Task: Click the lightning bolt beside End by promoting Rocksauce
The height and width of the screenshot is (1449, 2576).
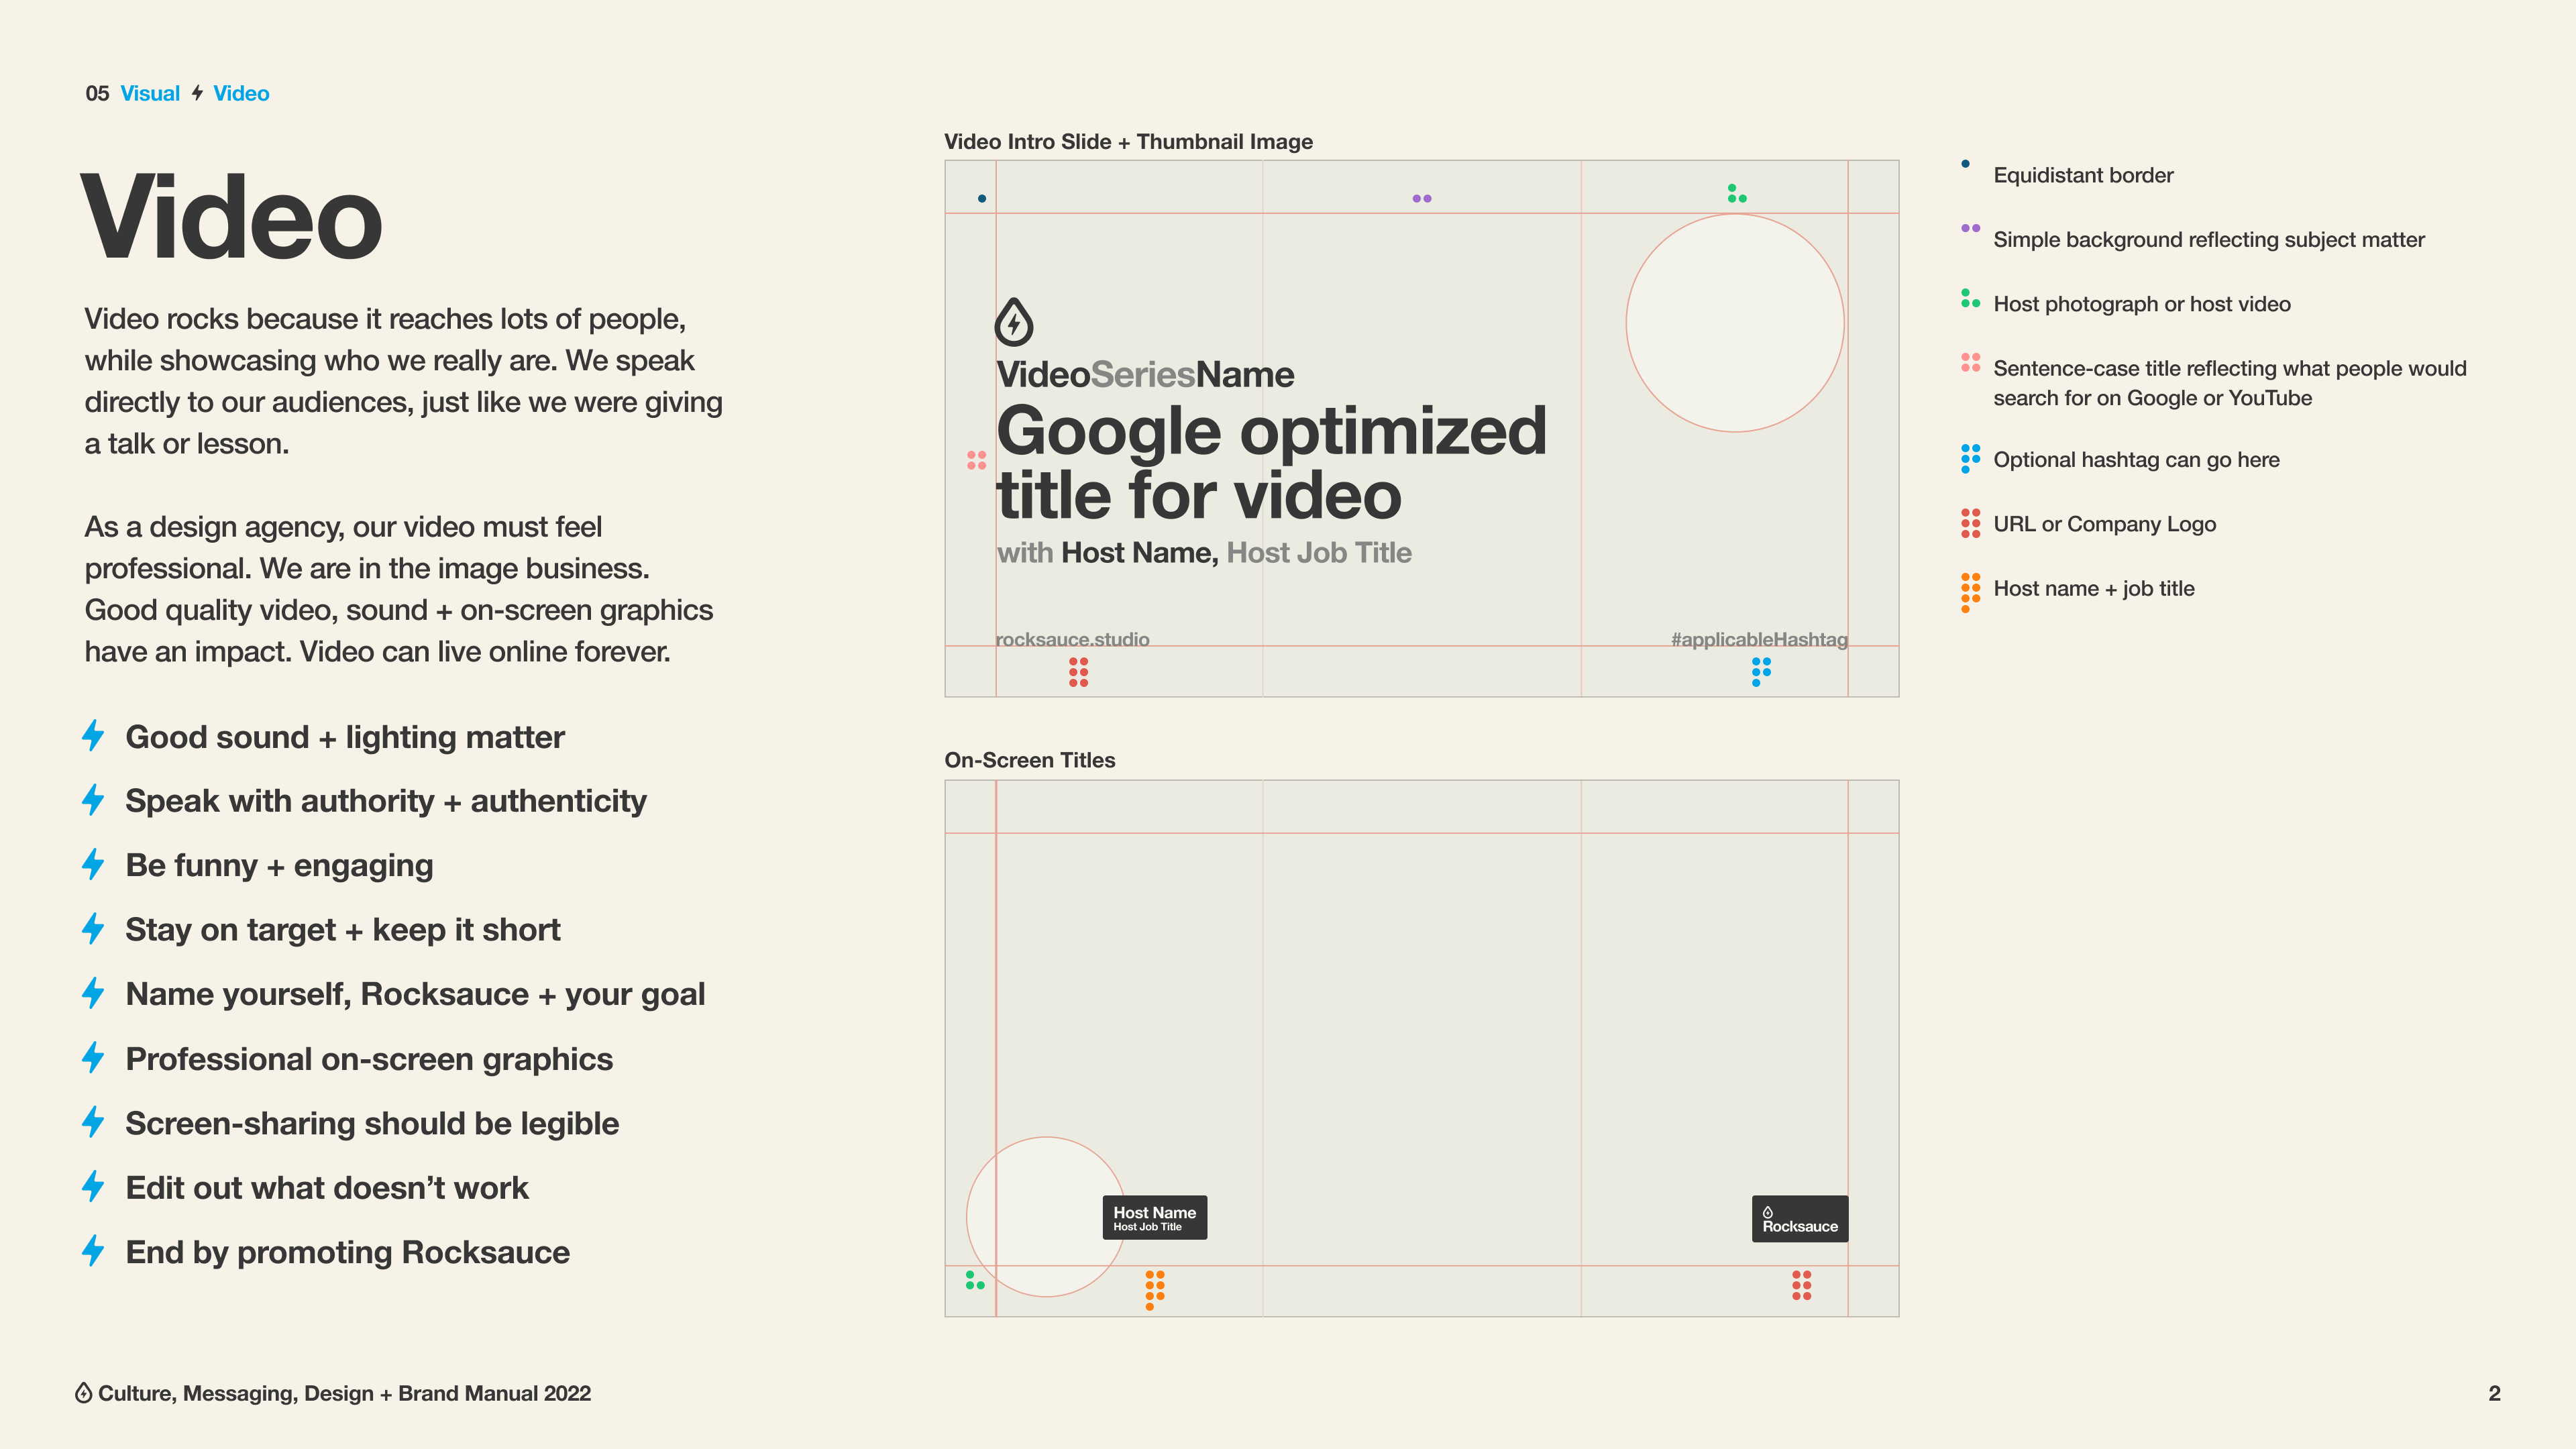Action: tap(93, 1252)
